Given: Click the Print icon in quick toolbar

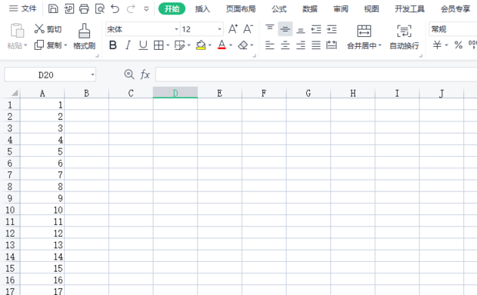Looking at the screenshot, I should [84, 8].
